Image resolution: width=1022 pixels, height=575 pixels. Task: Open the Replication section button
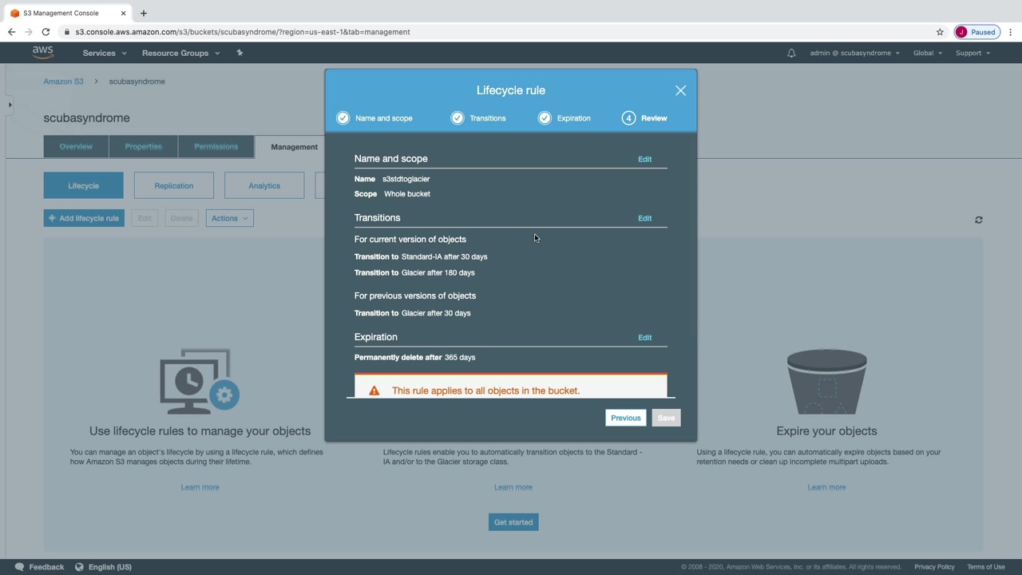(x=174, y=185)
